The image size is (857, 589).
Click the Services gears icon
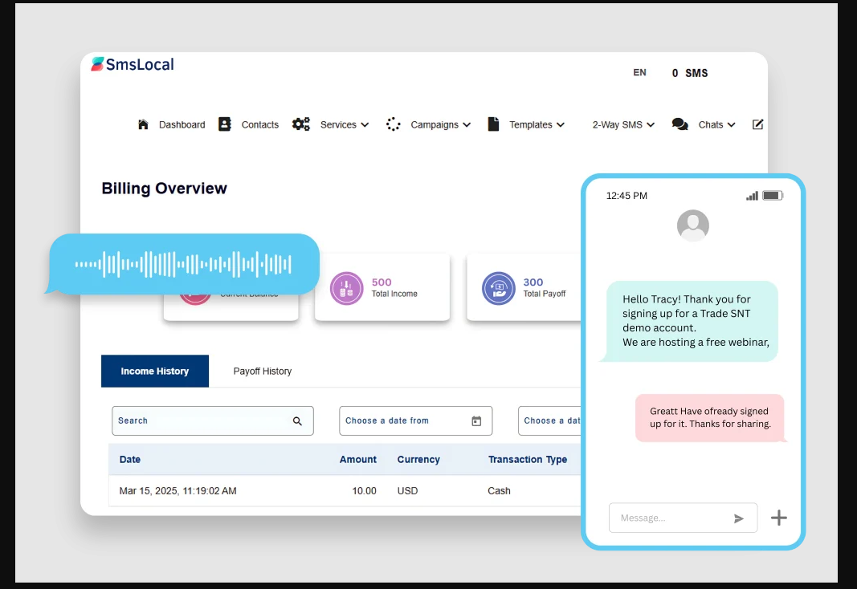coord(300,124)
